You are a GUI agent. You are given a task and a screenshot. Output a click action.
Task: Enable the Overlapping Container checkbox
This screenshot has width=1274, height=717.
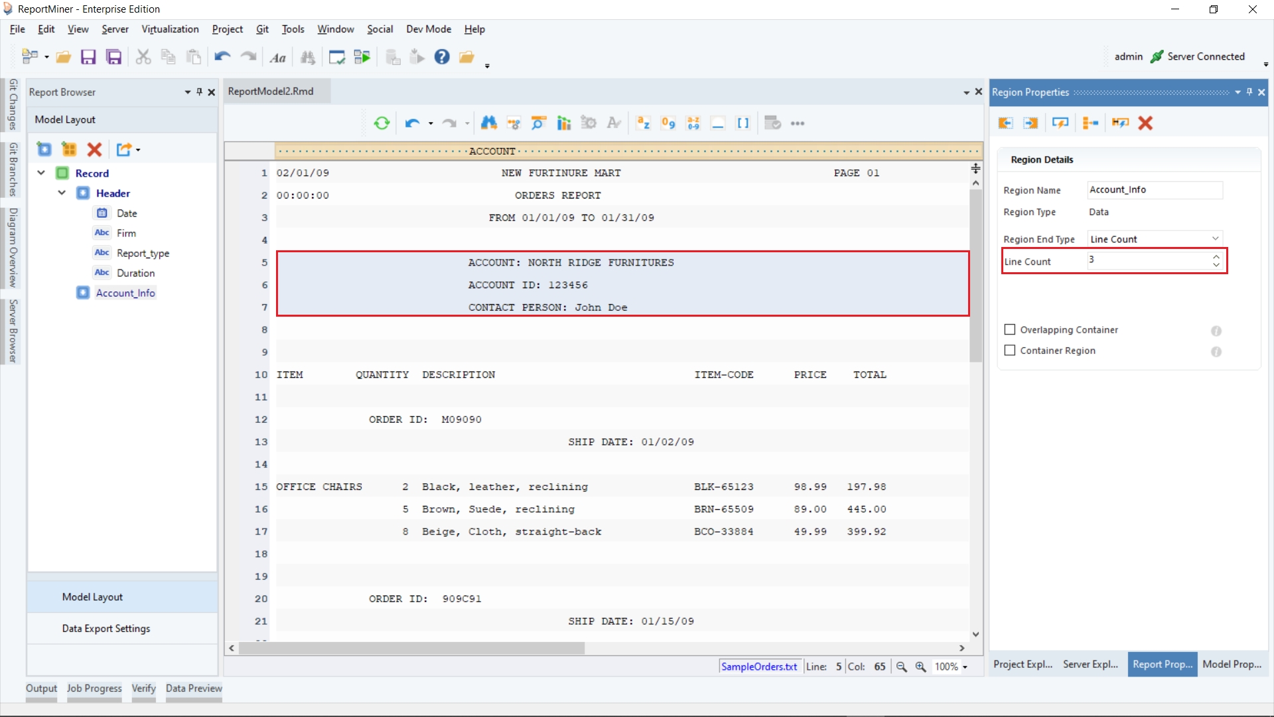[x=1010, y=329]
